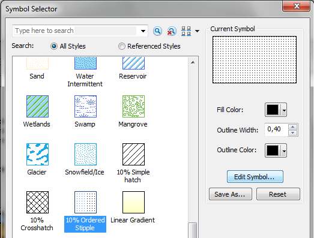
Task: Close the Symbol Selector dialog
Action: [x=297, y=5]
